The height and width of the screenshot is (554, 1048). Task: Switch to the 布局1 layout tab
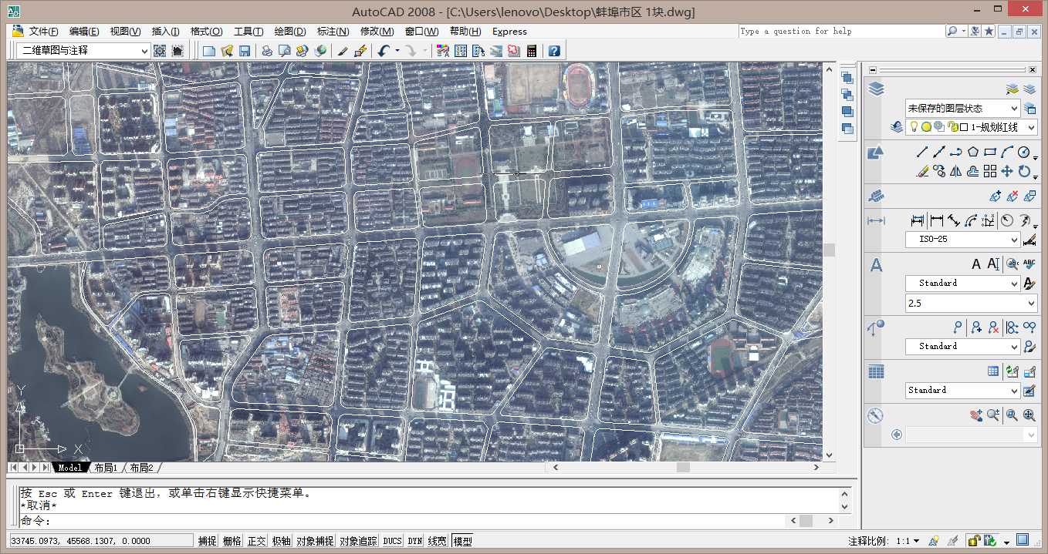(x=104, y=468)
